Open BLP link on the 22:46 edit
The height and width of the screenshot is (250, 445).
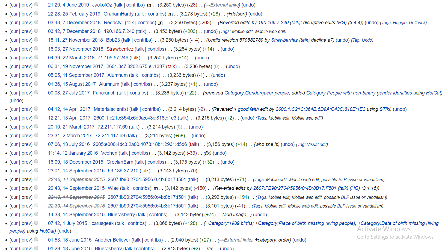[342, 179]
